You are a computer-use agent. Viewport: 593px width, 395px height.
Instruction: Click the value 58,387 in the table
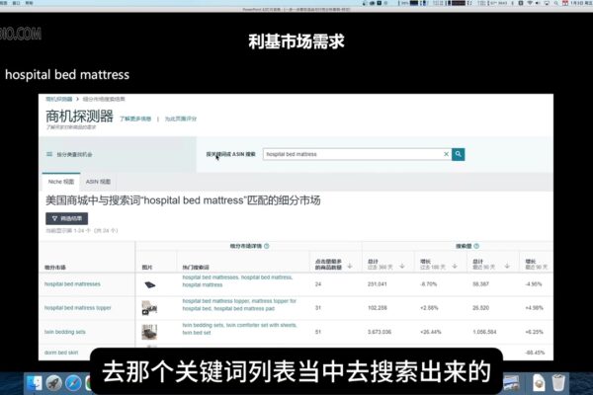(481, 284)
